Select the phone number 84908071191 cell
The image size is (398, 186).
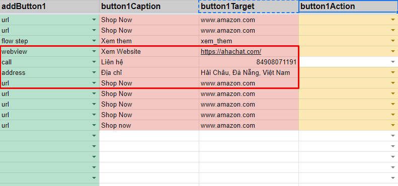point(249,62)
